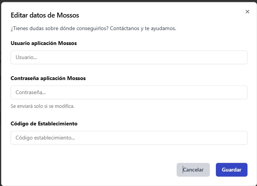
Task: Click the Contraseña aplicación Mossos label
Action: (x=48, y=78)
